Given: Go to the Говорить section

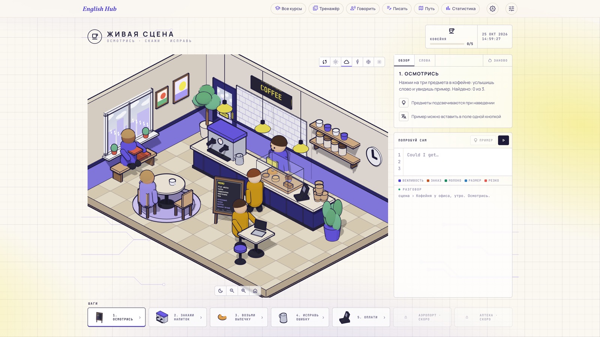Looking at the screenshot, I should pos(363,9).
